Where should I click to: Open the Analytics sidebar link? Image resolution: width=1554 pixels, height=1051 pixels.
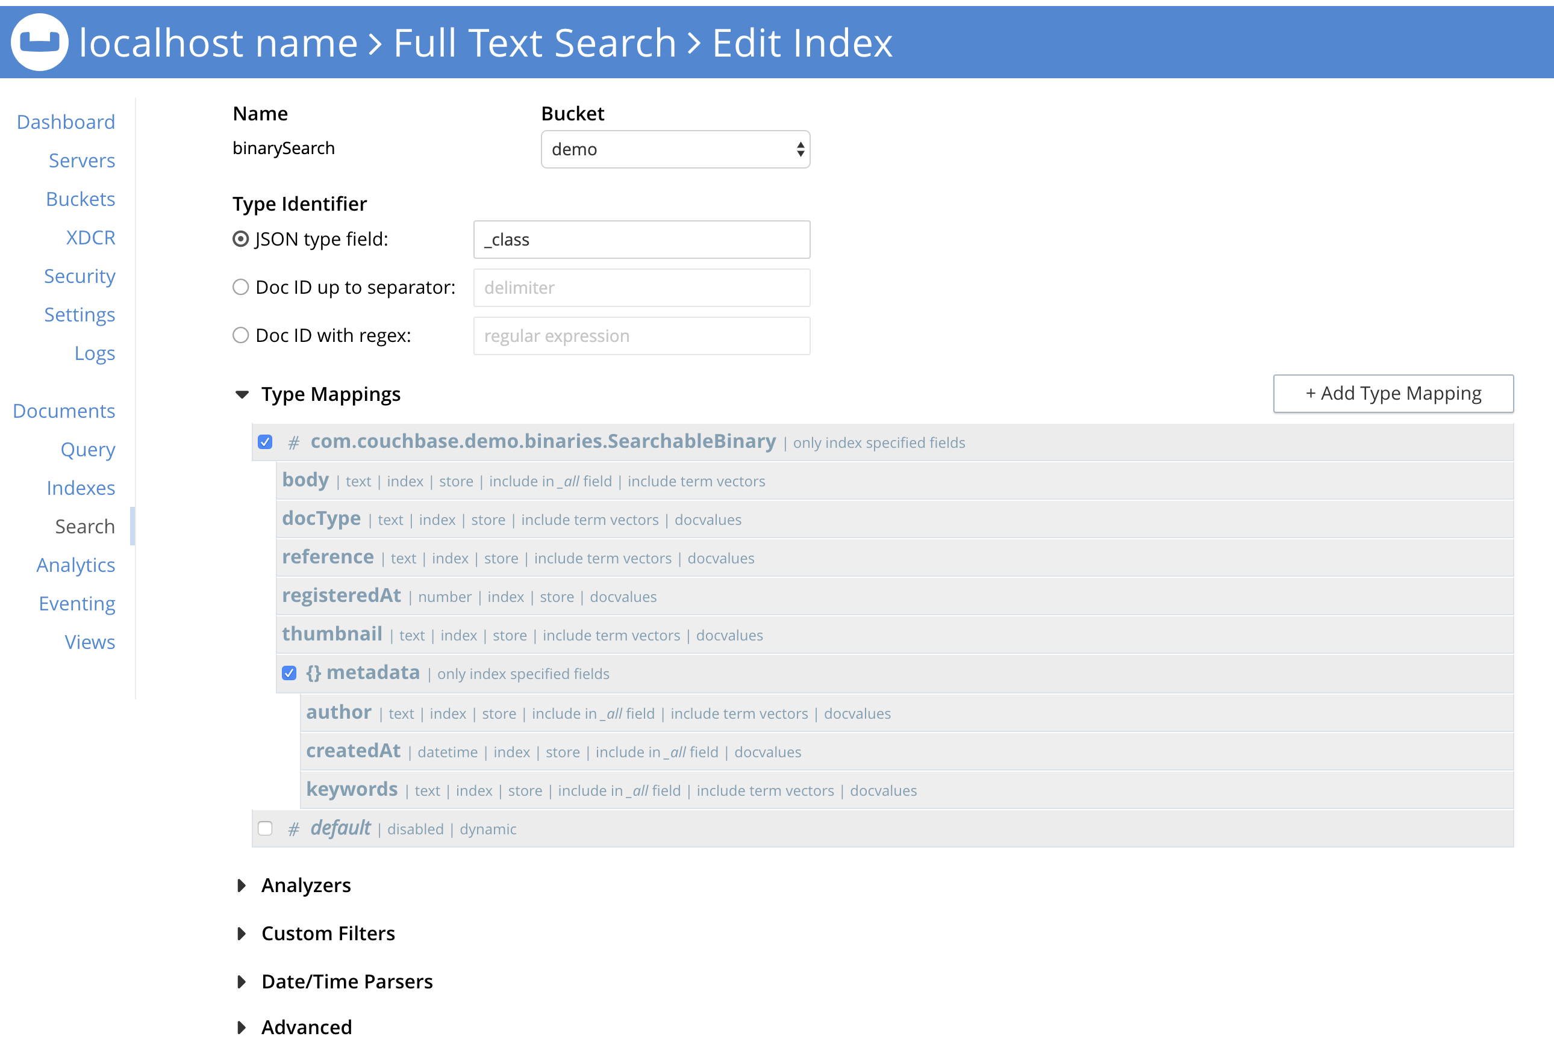[x=75, y=565]
